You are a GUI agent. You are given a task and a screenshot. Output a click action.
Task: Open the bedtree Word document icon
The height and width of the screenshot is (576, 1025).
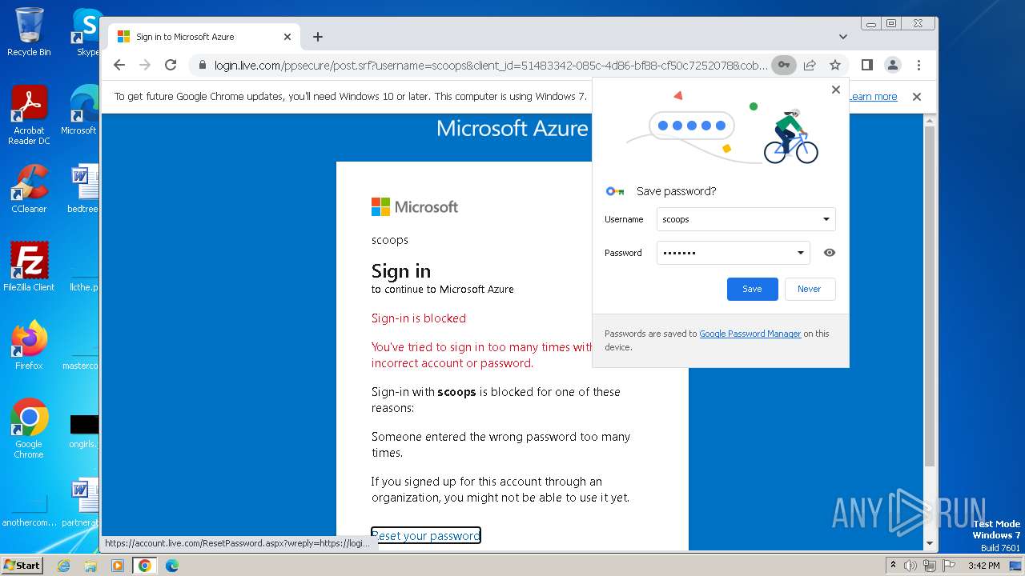[x=82, y=189]
